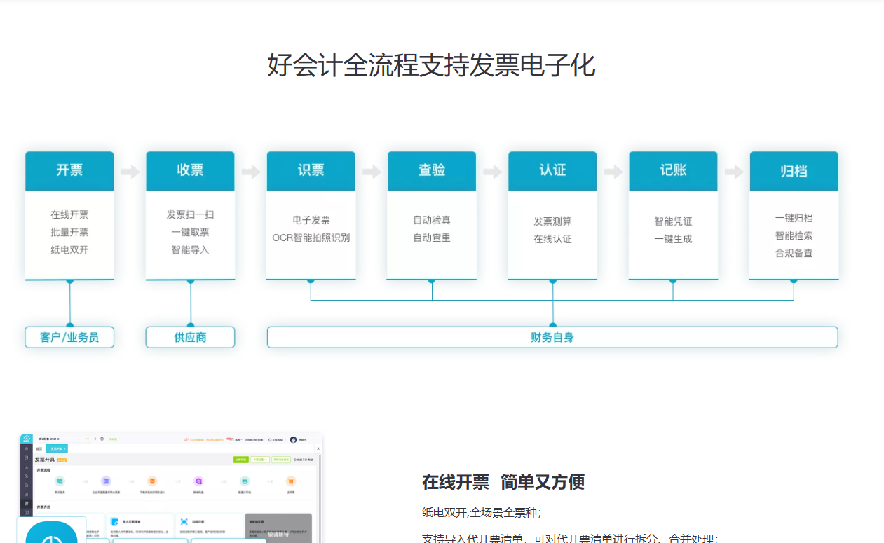Open the 发票开具 product screenshot thumbnail
The image size is (884, 543).
[171, 488]
